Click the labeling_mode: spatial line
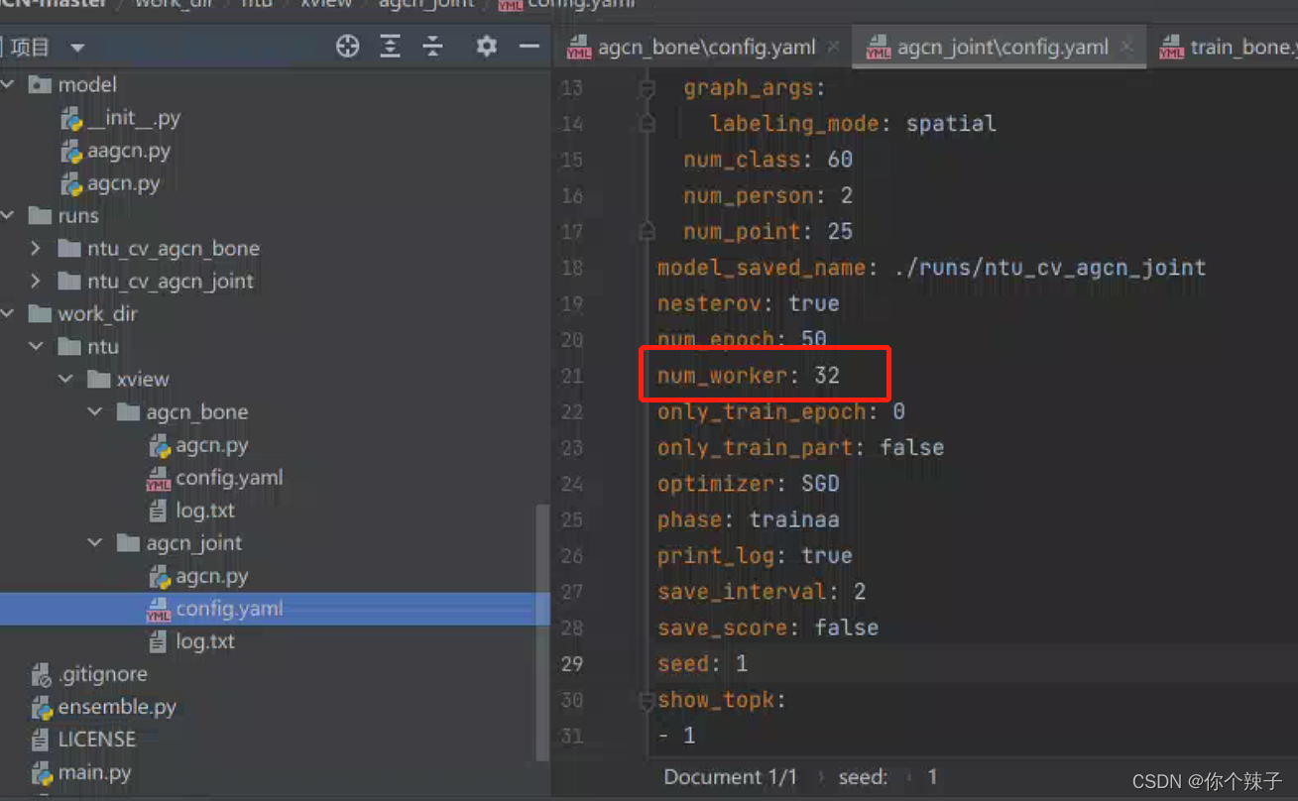Viewport: 1298px width, 801px height. coord(853,124)
